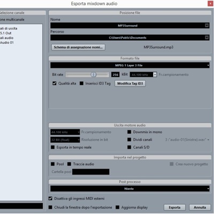Click the Esporta button
Viewport: 214px width, 214px height.
click(174, 208)
